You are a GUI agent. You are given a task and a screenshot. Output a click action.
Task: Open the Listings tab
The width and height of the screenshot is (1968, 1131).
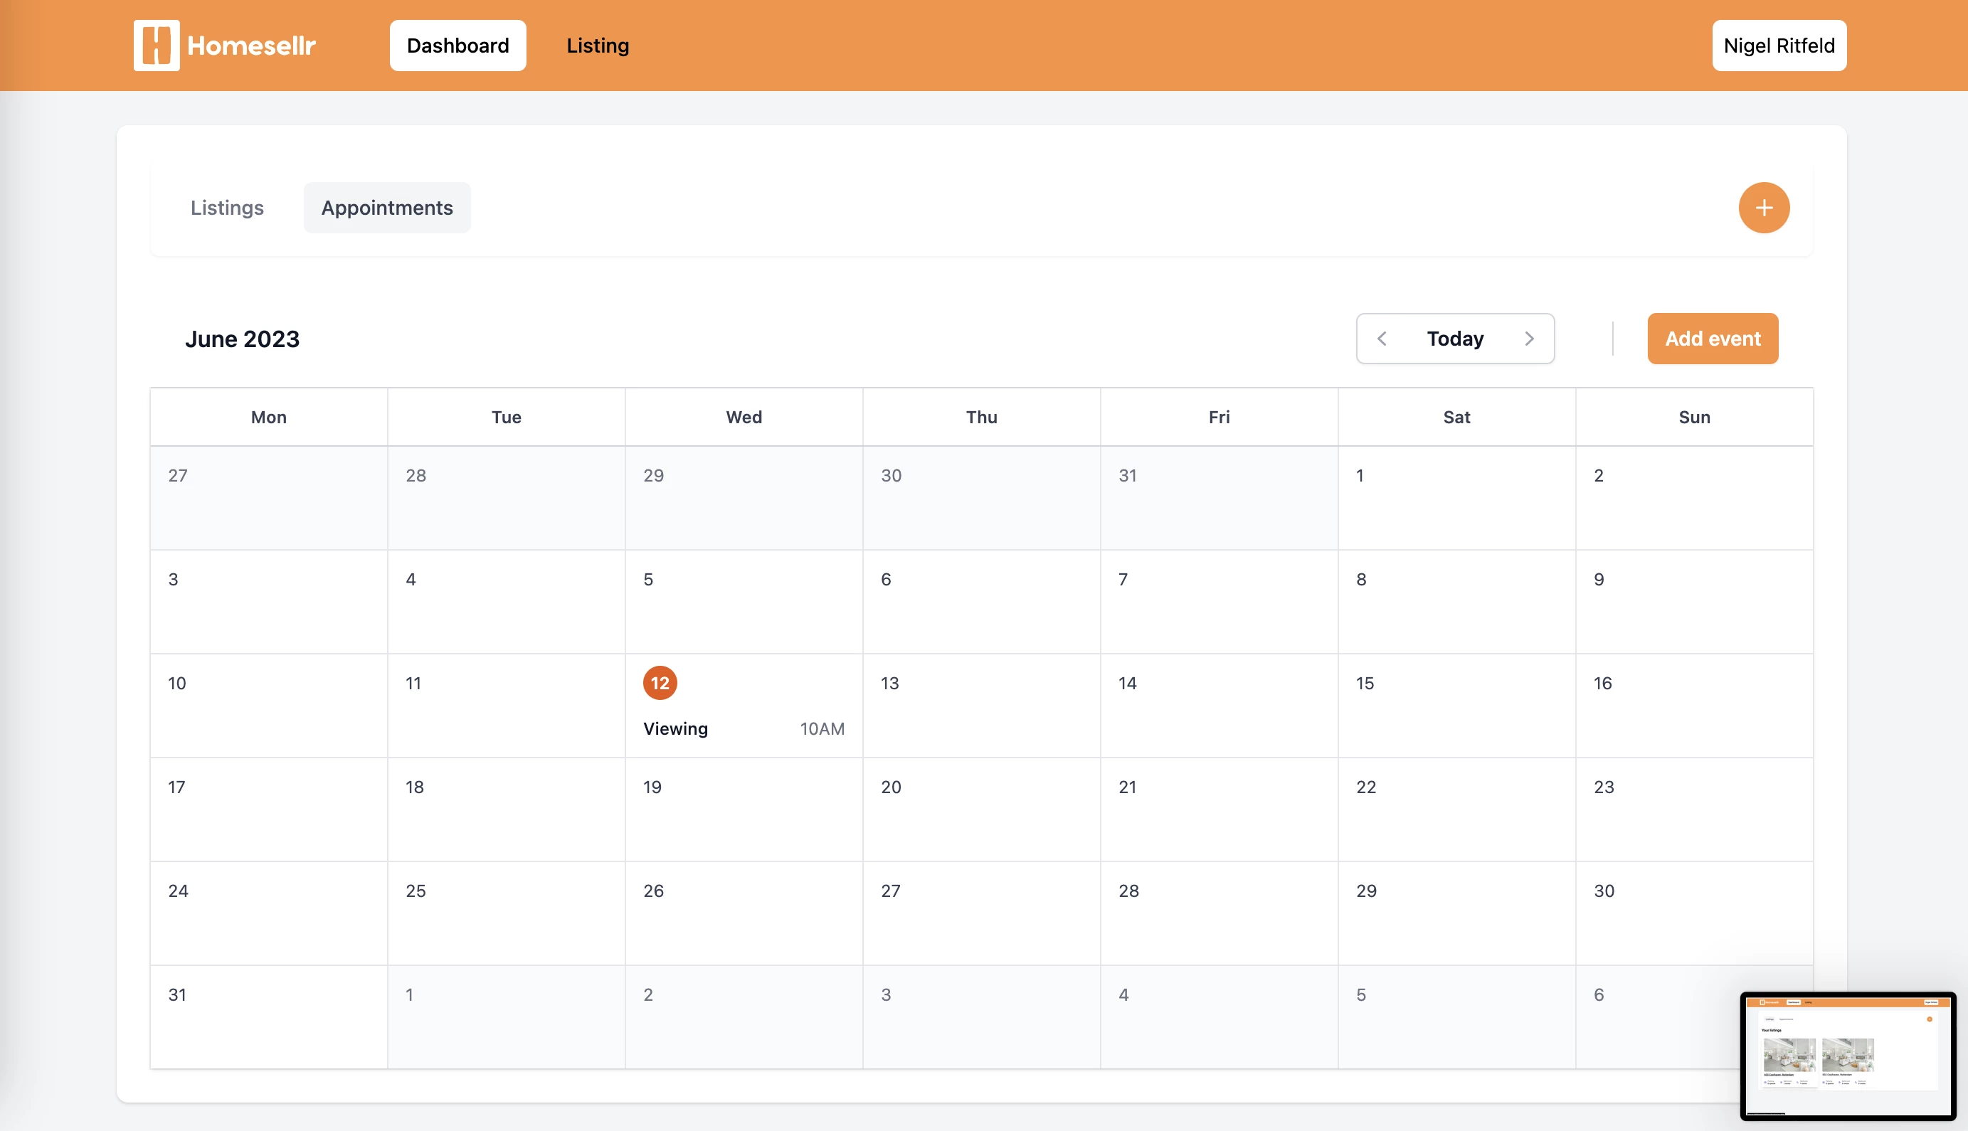pos(226,208)
